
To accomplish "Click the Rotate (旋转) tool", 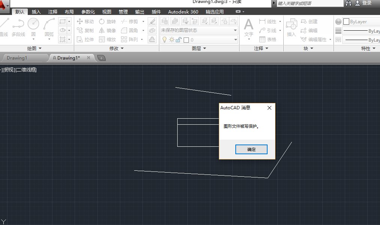I will point(108,22).
